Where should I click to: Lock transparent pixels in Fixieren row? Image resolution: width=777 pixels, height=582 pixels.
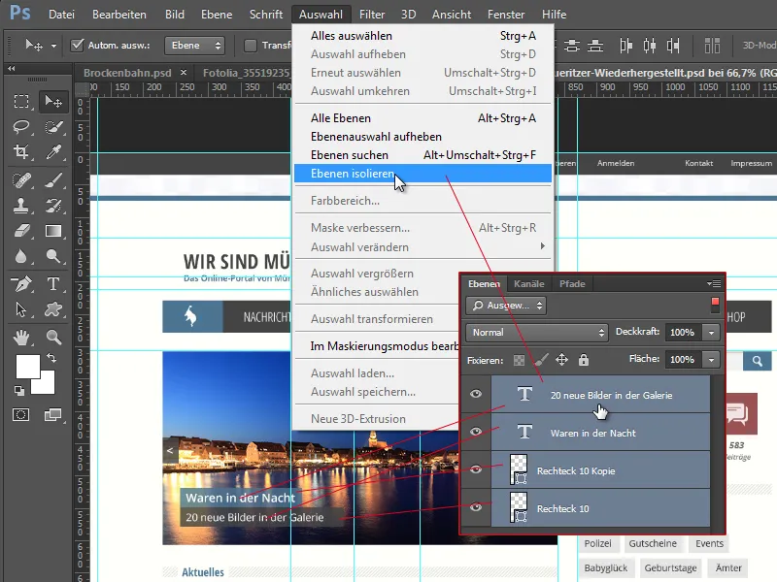coord(519,360)
